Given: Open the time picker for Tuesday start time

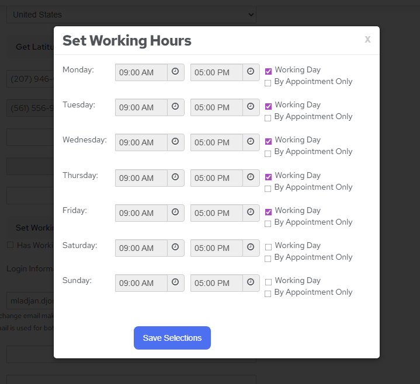Looking at the screenshot, I should pos(175,107).
